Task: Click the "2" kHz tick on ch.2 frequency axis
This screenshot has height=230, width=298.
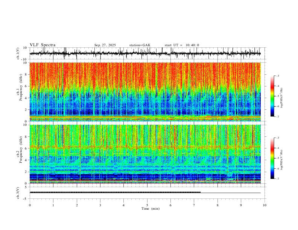Action: click(x=26, y=172)
